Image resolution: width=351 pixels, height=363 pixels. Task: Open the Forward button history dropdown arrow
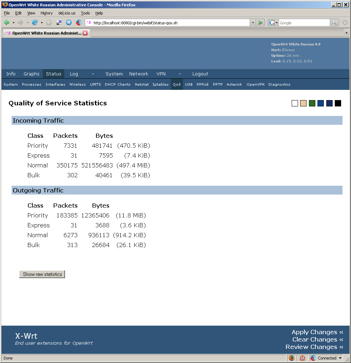tap(28, 23)
